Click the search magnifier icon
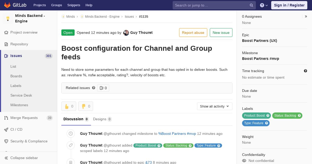Viewport: 312px width, 164px height. pyautogui.click(x=251, y=5)
